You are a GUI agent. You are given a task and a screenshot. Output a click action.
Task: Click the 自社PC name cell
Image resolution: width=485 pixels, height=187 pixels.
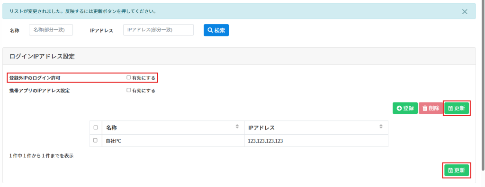(x=173, y=141)
